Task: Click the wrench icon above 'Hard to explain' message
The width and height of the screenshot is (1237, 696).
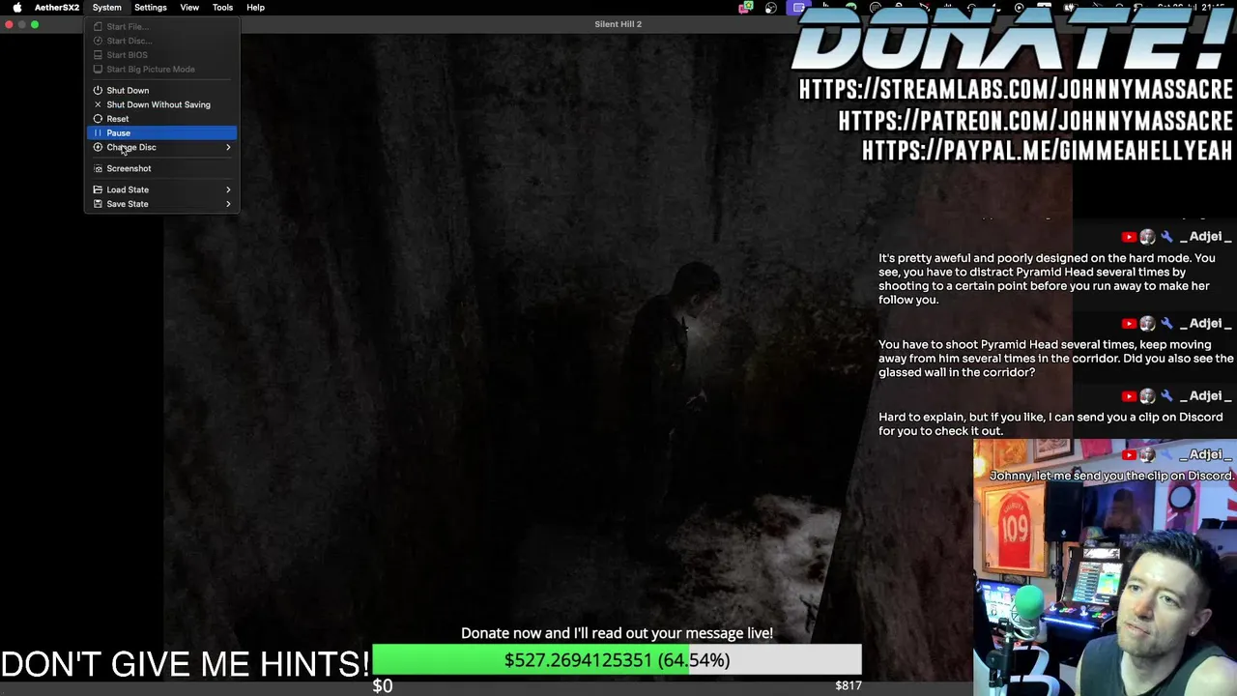Action: 1166,396
